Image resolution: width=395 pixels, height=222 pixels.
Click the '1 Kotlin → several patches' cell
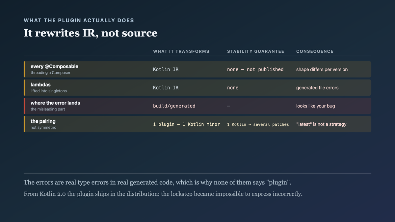258,124
